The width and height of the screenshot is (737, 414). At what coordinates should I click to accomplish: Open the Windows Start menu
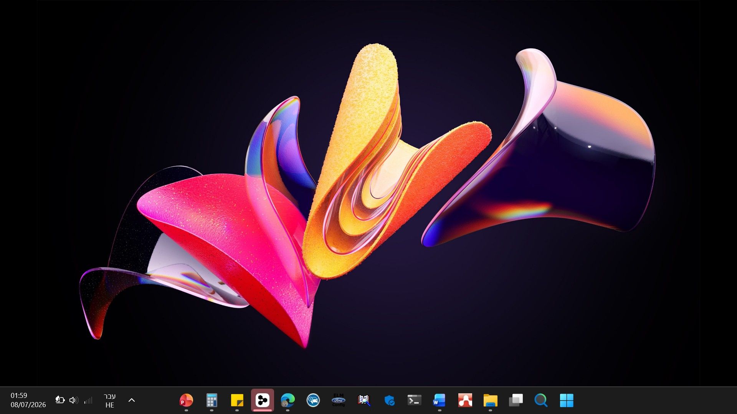(567, 401)
